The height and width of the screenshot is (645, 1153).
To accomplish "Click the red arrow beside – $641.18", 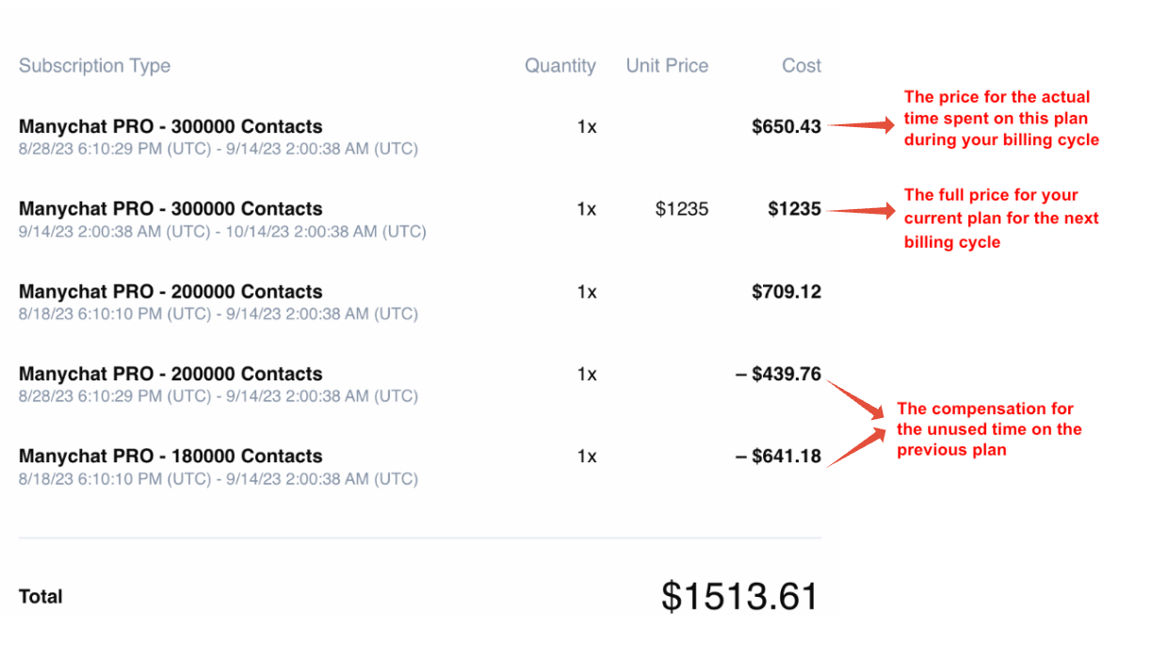I will pyautogui.click(x=855, y=446).
